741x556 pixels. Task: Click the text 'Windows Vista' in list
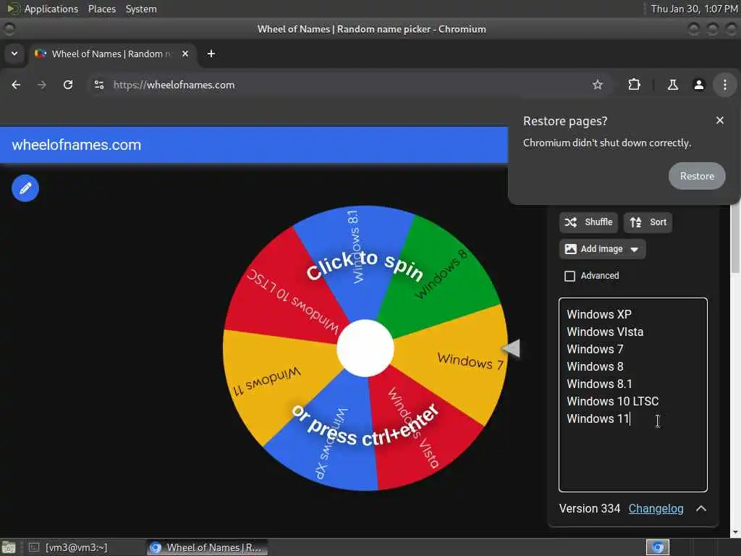pos(605,332)
